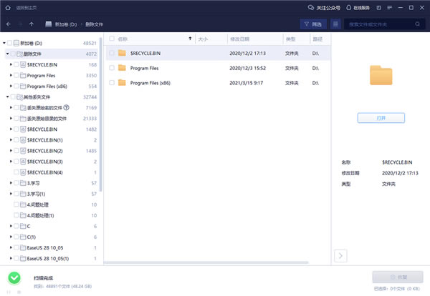Image resolution: width=430 pixels, height=296 pixels.
Task: Click the help question mark beside 丢失原始名的文件
Action: [67, 107]
